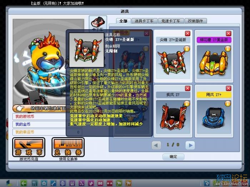250x187 pixels.
Task: Open the book icon in bottom bar
Action: pyautogui.click(x=100, y=183)
